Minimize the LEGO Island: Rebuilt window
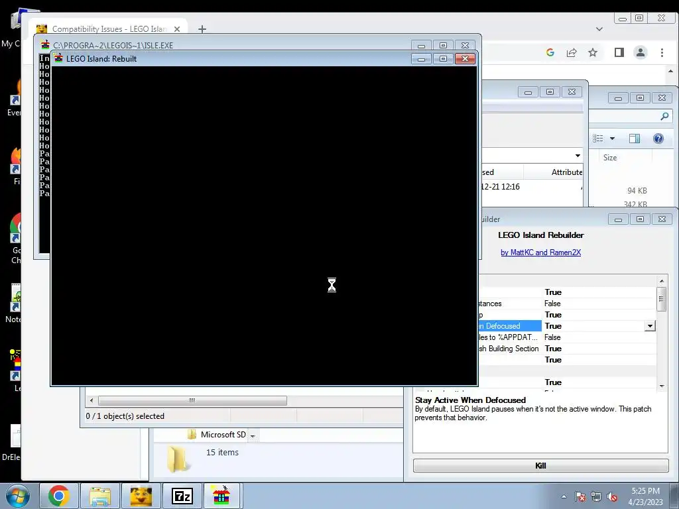This screenshot has width=679, height=509. 421,58
